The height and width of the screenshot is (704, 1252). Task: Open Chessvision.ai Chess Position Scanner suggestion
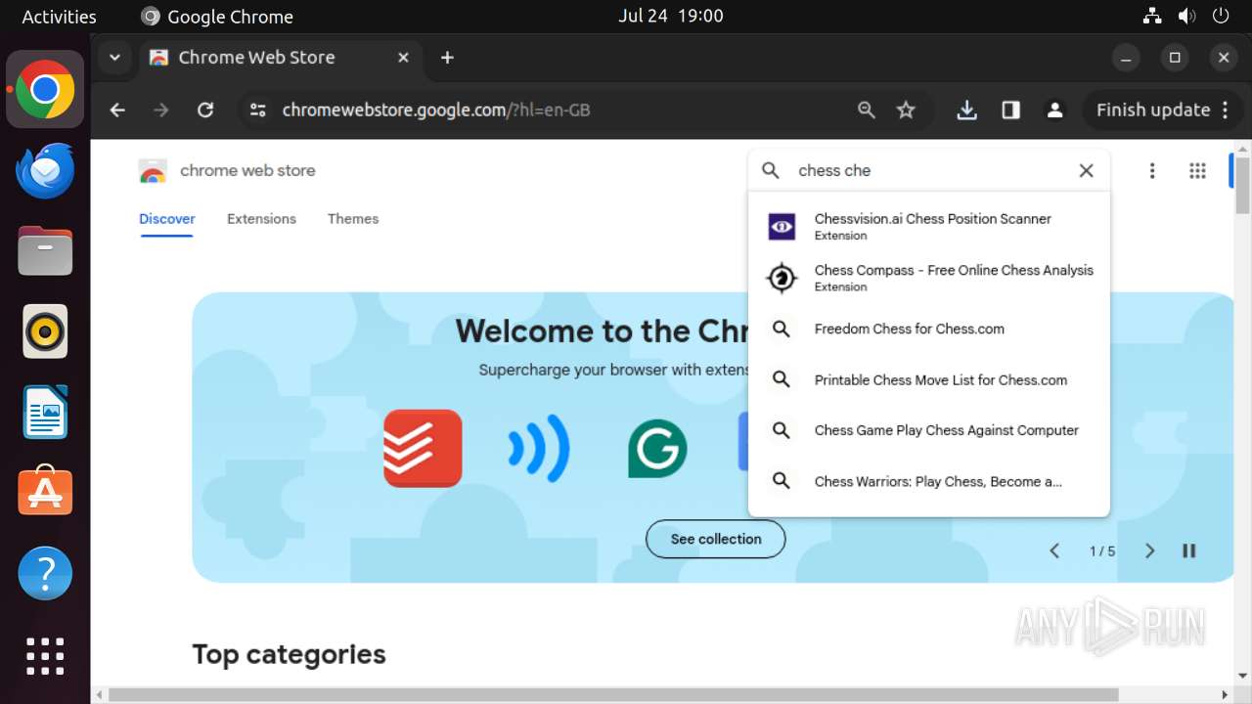point(929,227)
